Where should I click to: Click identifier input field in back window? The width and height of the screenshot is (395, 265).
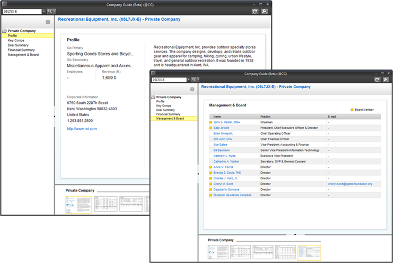point(22,11)
